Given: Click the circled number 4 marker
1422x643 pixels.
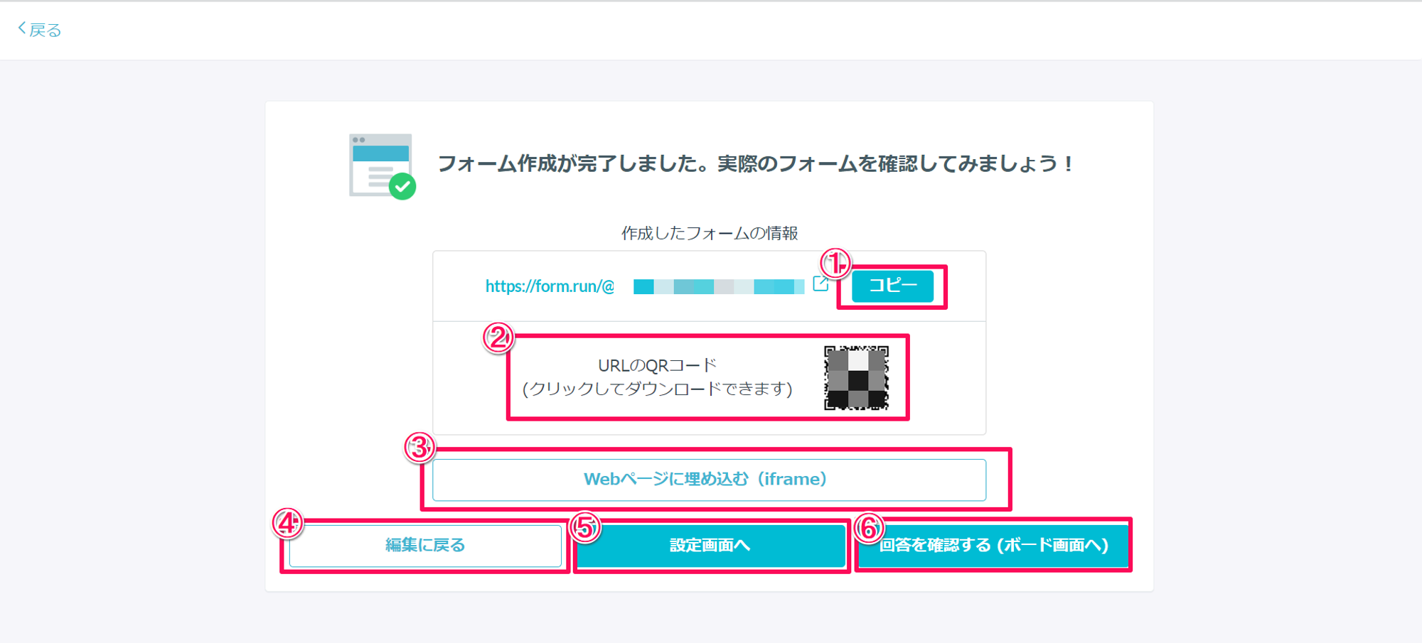Looking at the screenshot, I should coord(287,524).
